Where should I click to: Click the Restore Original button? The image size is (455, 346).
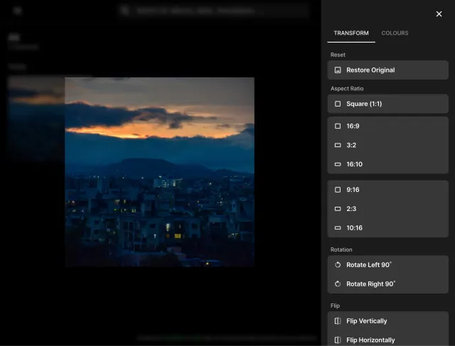point(387,70)
